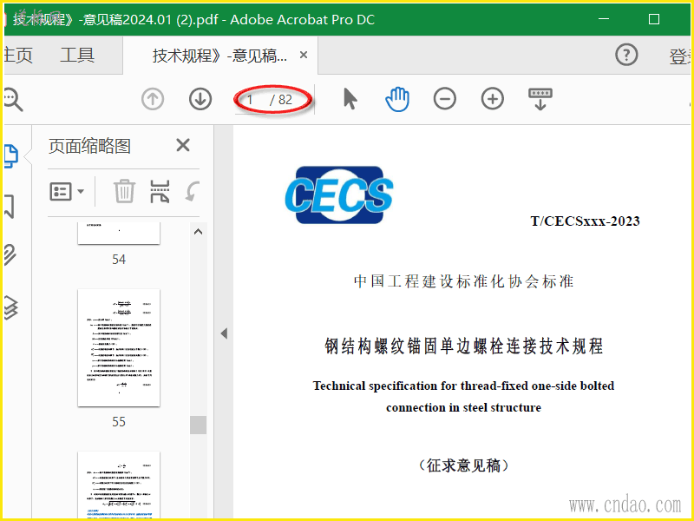The height and width of the screenshot is (521, 694).
Task: Click the search magnifier icon in the toolbar
Action: (x=12, y=99)
